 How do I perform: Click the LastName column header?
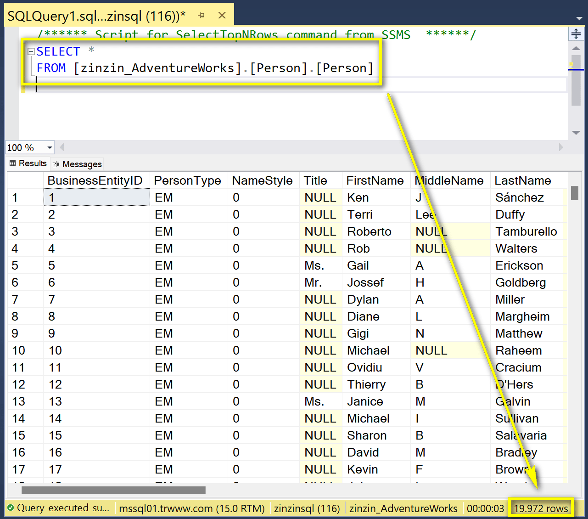pos(526,181)
